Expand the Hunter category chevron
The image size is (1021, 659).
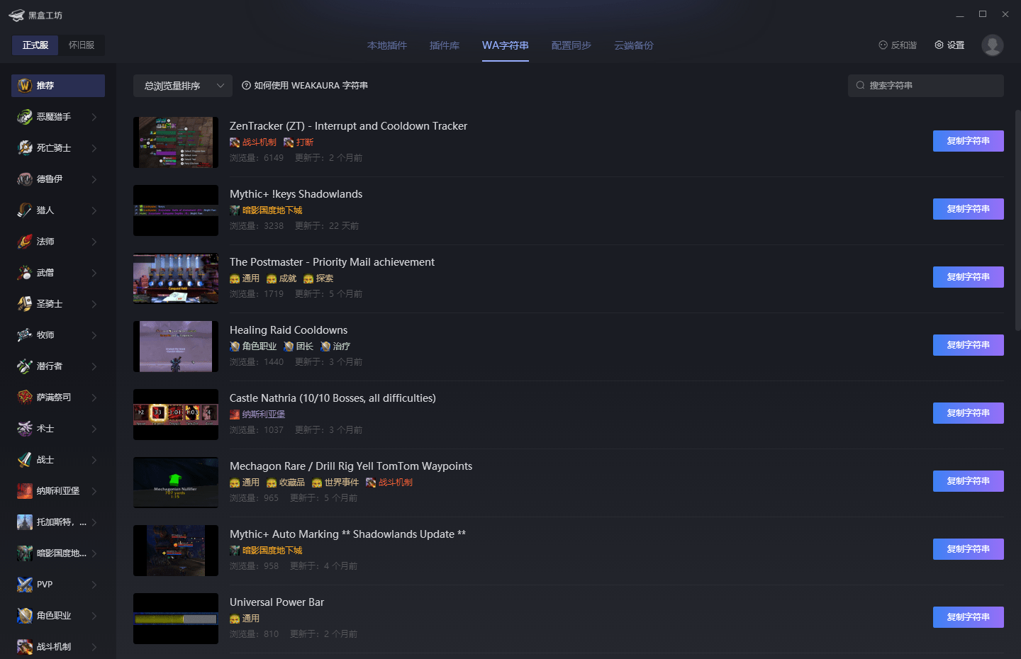point(94,210)
